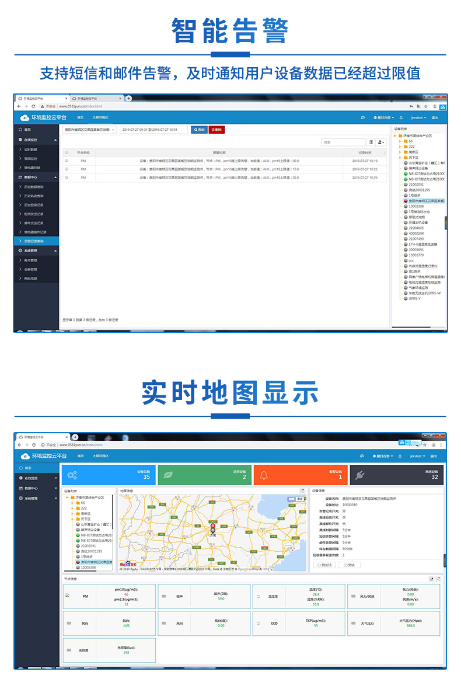Viewport: 461px width, 682px height.
Task: Click the gears icon on 设备总数 card
Action: click(72, 475)
